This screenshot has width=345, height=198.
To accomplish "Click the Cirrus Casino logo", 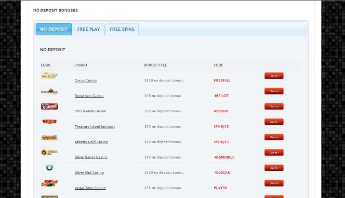I will point(49,76).
